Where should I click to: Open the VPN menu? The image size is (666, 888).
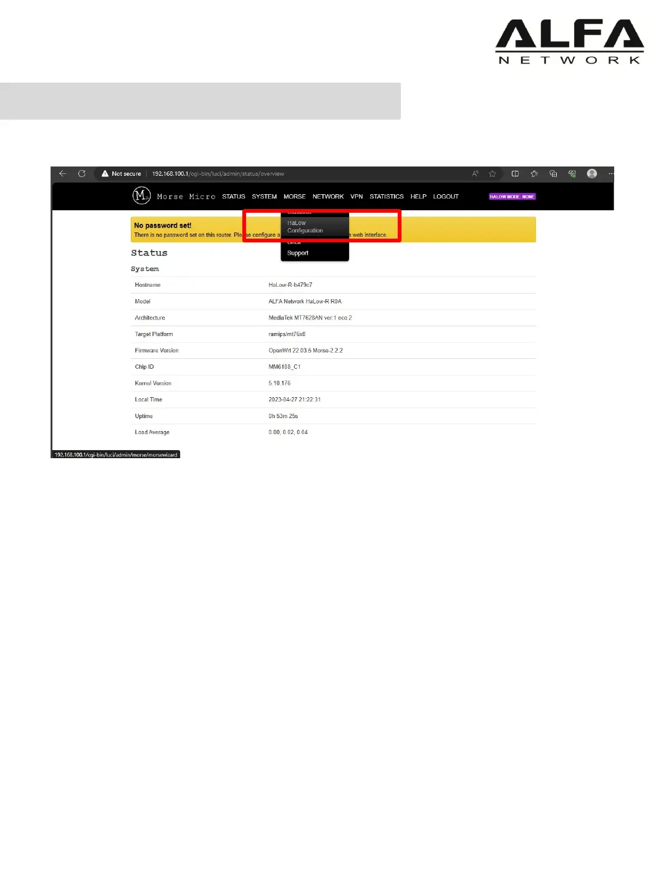point(356,197)
